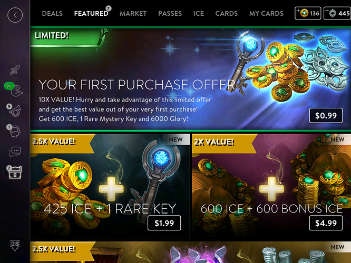The width and height of the screenshot is (351, 263).
Task: Select the ICE tab
Action: [x=199, y=13]
